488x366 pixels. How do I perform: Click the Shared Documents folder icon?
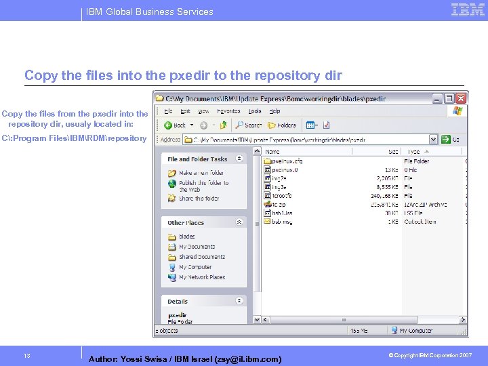pyautogui.click(x=171, y=257)
